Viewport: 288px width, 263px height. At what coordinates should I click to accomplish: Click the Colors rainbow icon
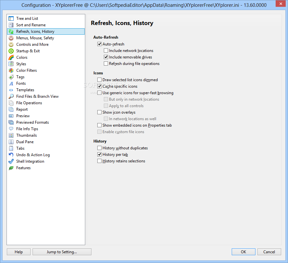tap(11, 57)
